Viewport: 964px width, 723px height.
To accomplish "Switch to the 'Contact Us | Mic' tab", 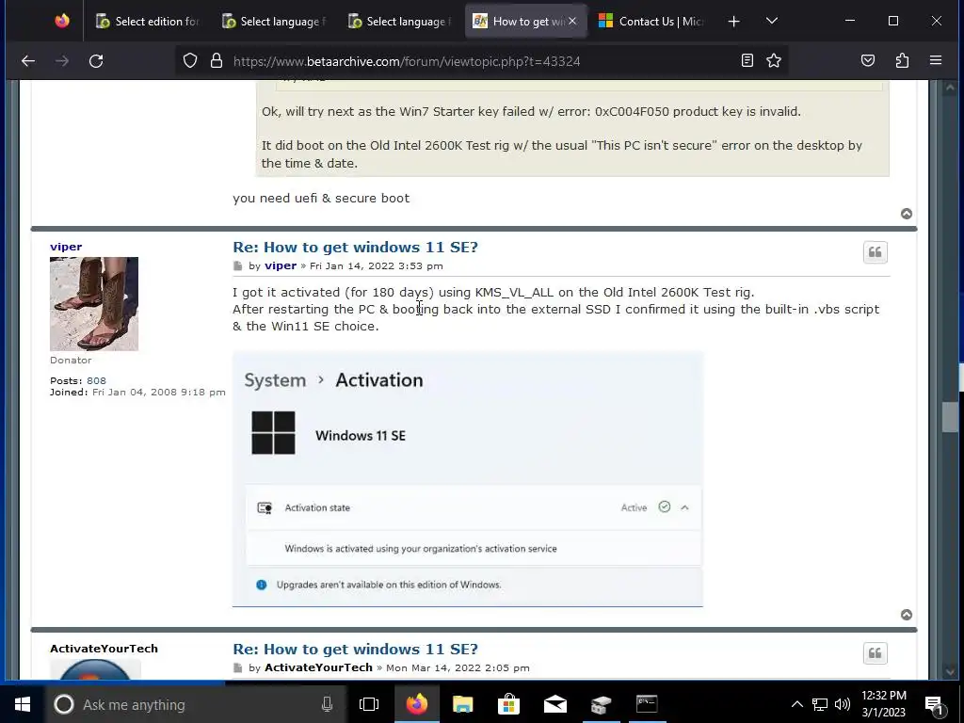I will coord(651,21).
